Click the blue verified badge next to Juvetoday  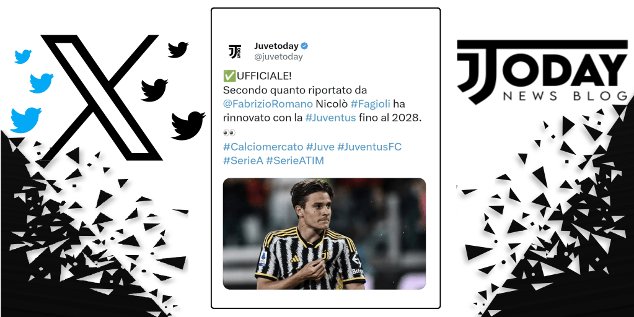point(304,46)
